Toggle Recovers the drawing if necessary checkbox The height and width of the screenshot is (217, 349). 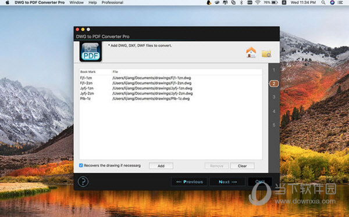pyautogui.click(x=81, y=165)
